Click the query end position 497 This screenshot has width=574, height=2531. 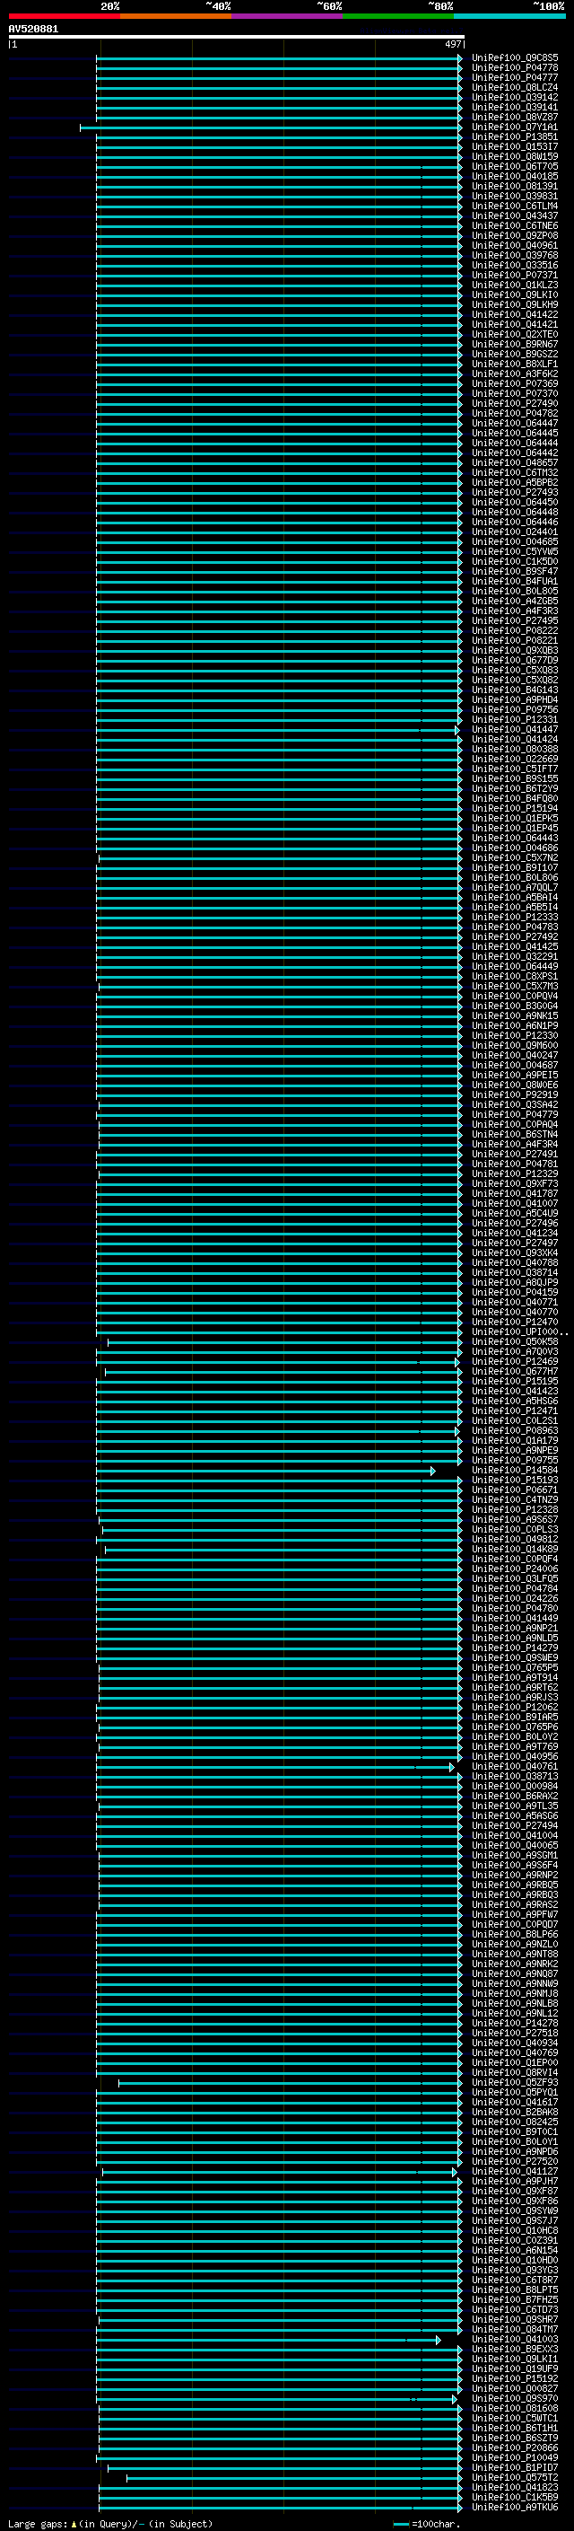tap(452, 44)
